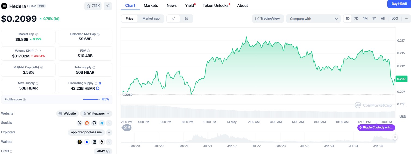Add Hedera to watchlist with star button
411x154 pixels.
click(93, 6)
